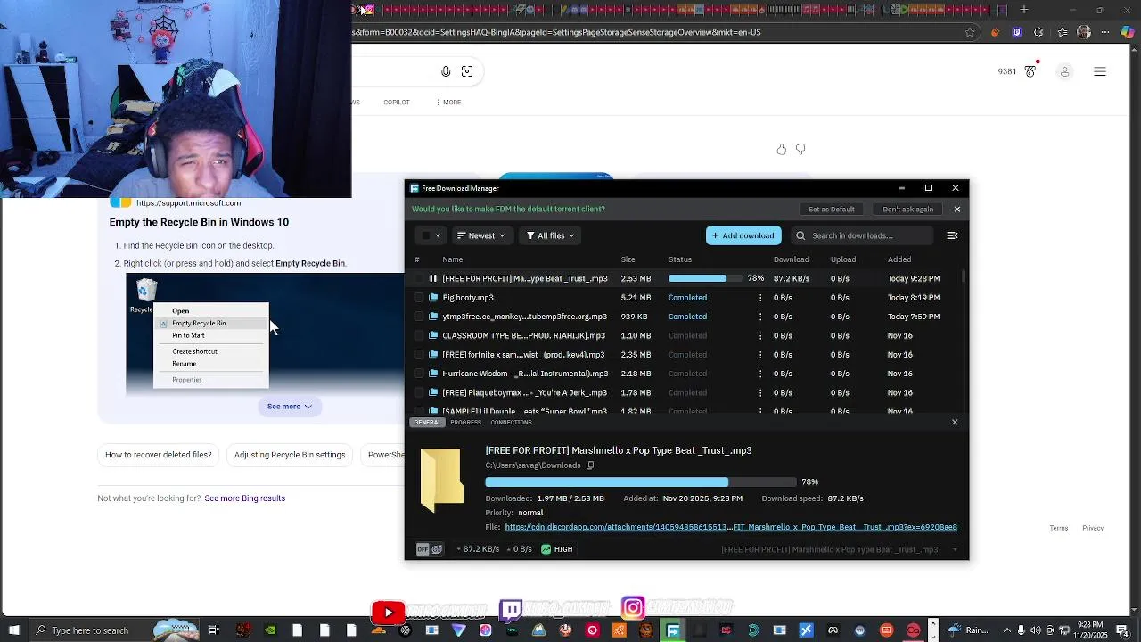Click the Bing microphone voice search icon
This screenshot has height=642, width=1141.
pos(446,71)
